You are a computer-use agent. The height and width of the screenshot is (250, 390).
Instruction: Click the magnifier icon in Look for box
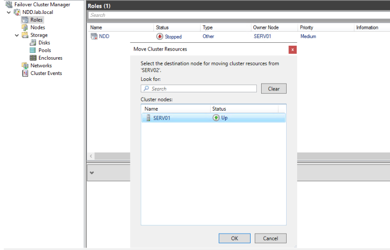[x=147, y=88]
